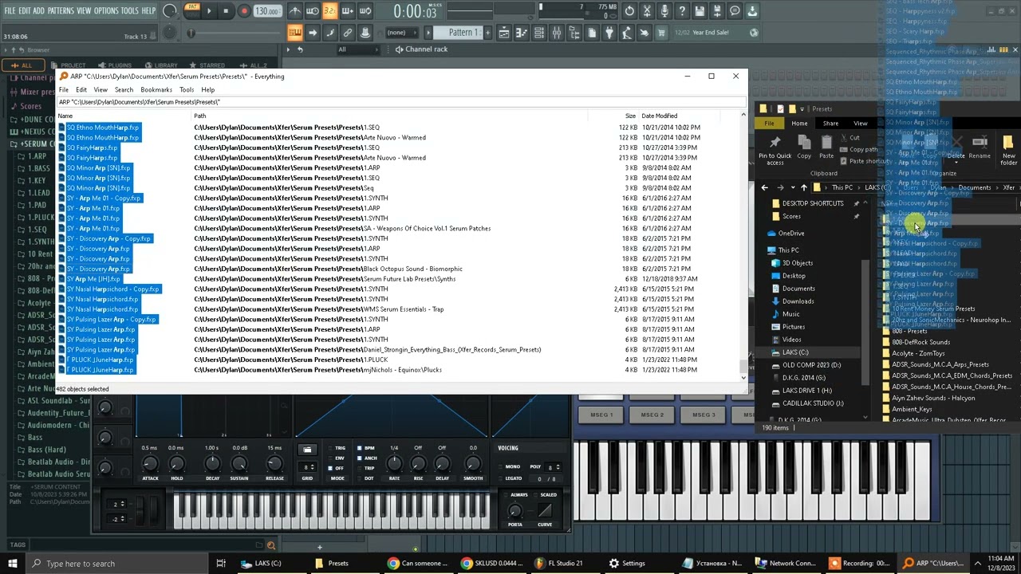Image resolution: width=1021 pixels, height=574 pixels.
Task: Click the link chain icon in FL Studio
Action: [348, 33]
